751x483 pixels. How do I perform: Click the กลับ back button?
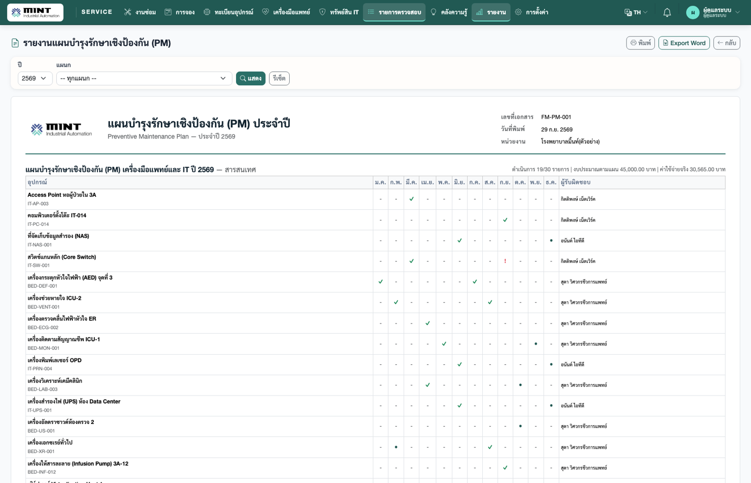click(x=726, y=43)
